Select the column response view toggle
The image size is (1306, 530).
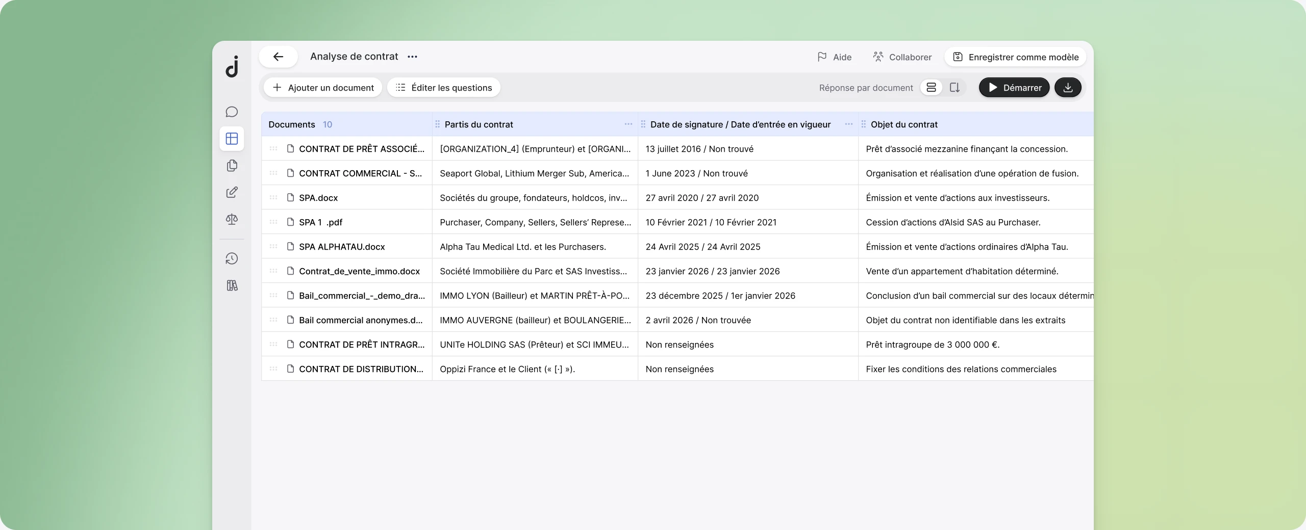tap(955, 88)
